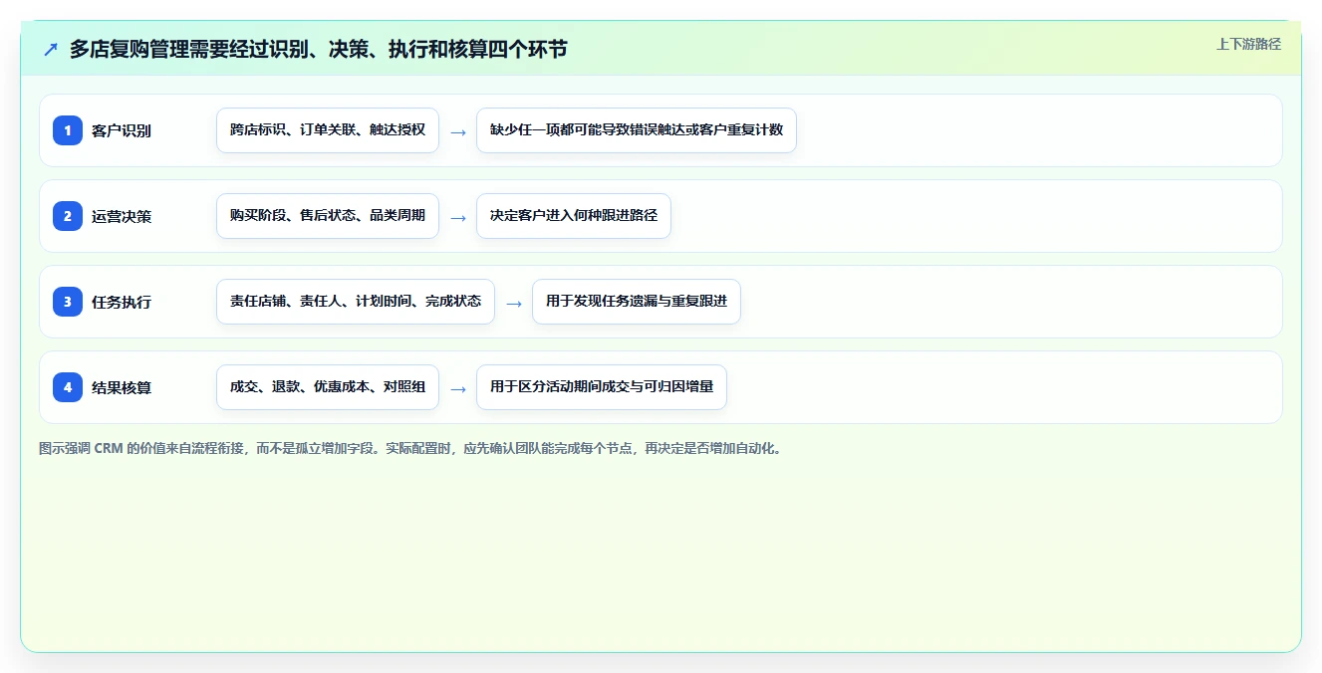Click the 决定客户进入何种跟进路径 box

[574, 216]
